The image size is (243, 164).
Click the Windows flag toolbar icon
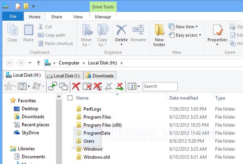click(36, 86)
